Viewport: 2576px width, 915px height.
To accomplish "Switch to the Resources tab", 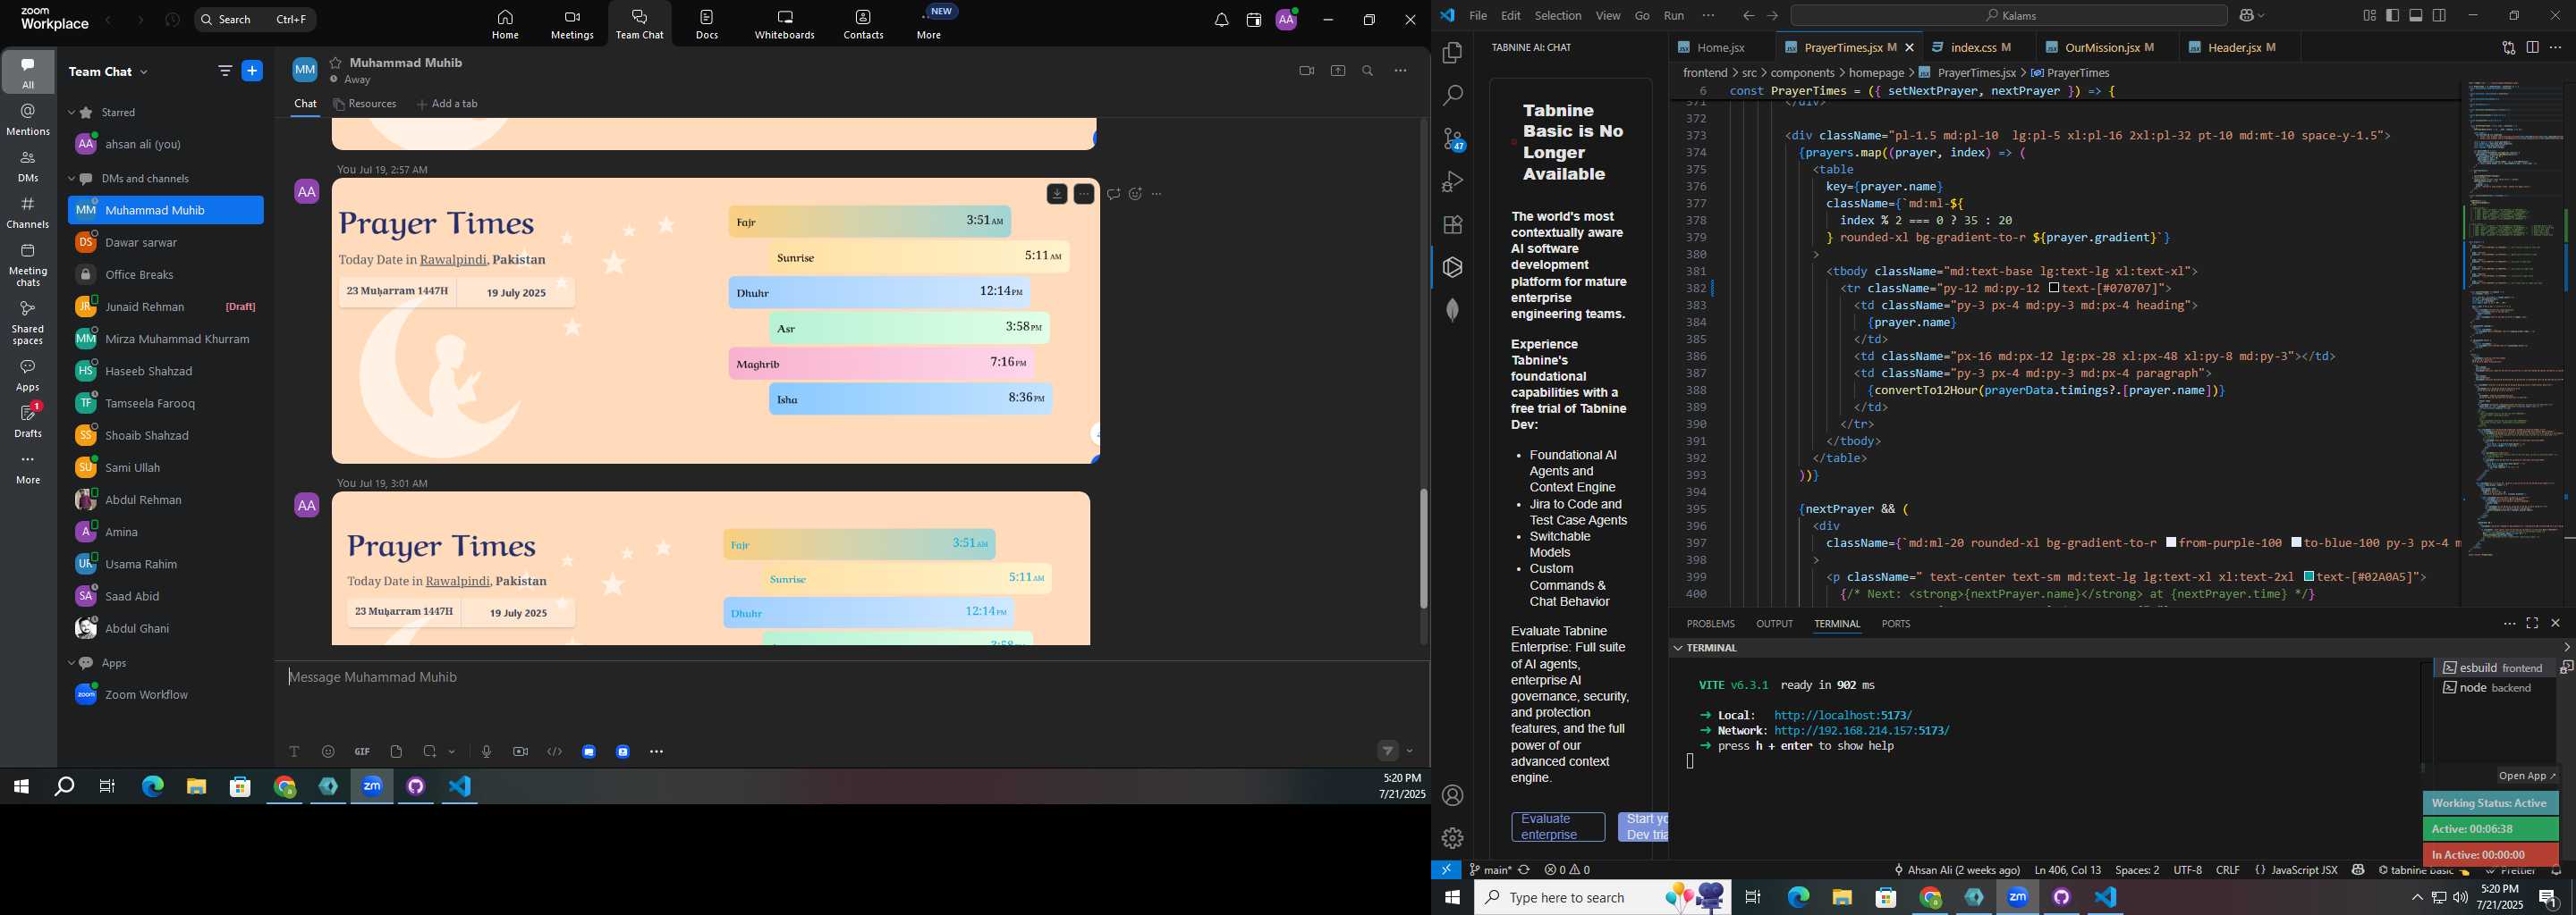I will [365, 104].
